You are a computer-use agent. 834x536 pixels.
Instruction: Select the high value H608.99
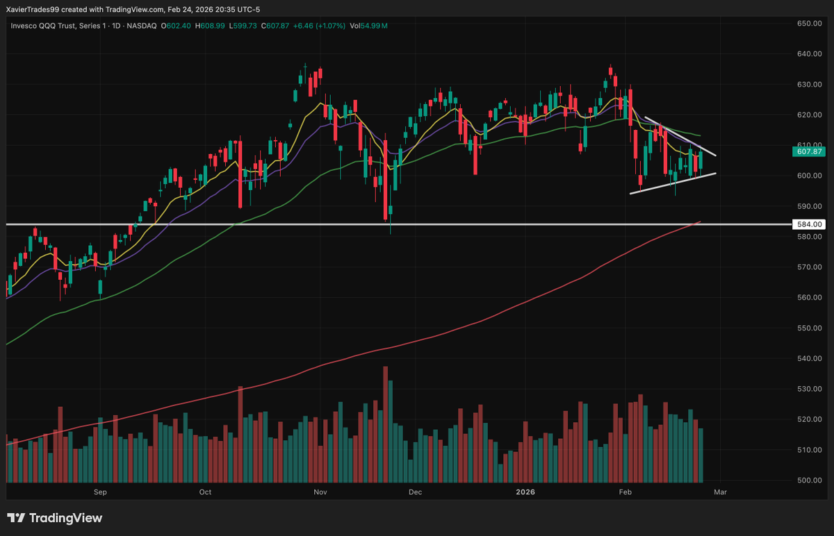tap(211, 26)
